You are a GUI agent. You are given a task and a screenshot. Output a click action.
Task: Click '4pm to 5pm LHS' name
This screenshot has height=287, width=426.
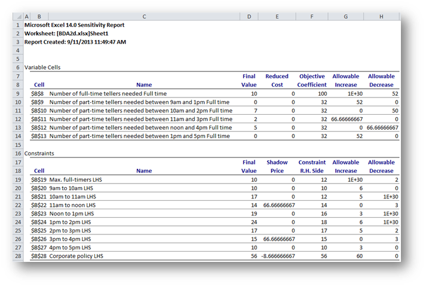point(70,248)
